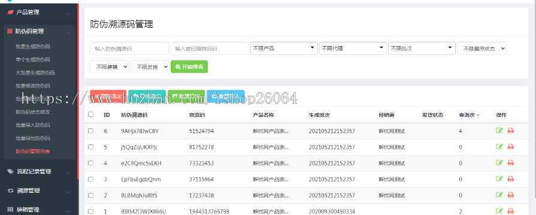Check the checkbox for row ID 3
Viewport: 536px width, 215px height.
[90, 179]
